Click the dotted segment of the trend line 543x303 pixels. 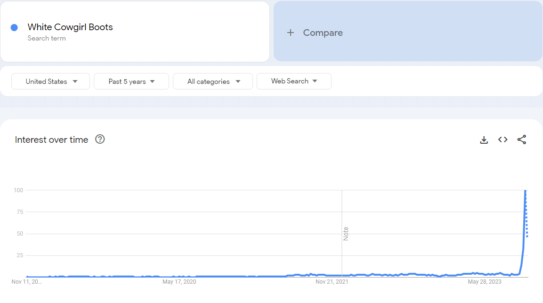527,221
